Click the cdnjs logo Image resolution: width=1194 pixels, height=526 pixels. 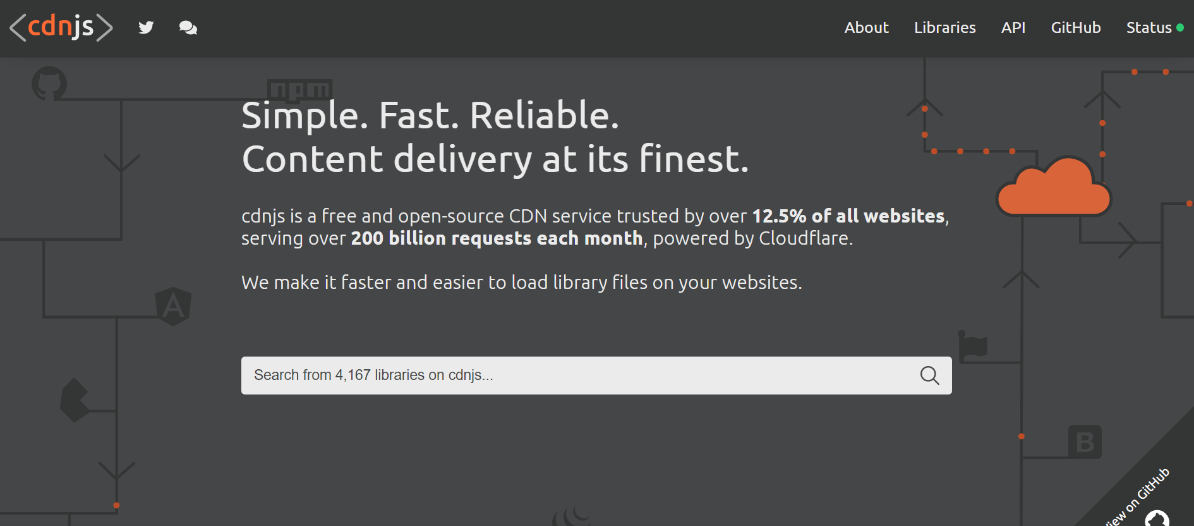[x=61, y=27]
